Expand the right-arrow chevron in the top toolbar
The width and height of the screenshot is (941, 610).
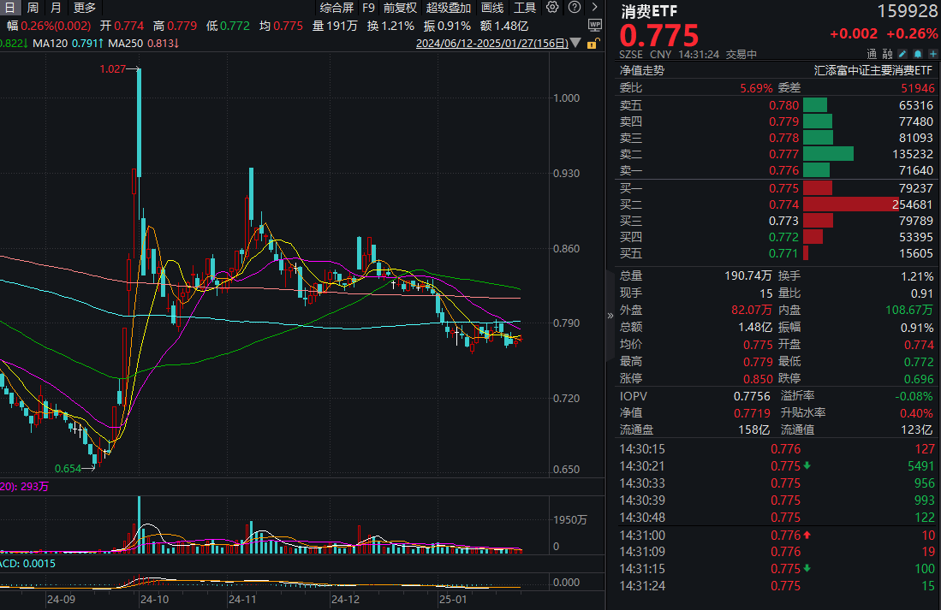[594, 7]
